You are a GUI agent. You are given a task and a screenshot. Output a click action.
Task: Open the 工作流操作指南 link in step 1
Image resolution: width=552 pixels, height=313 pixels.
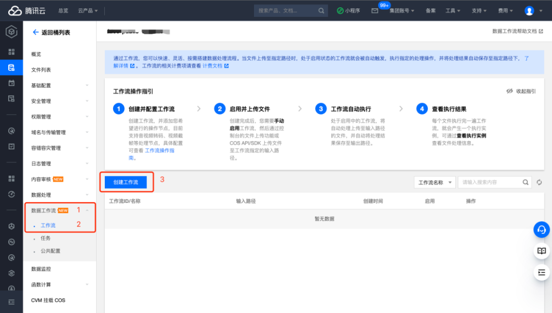[x=151, y=154]
